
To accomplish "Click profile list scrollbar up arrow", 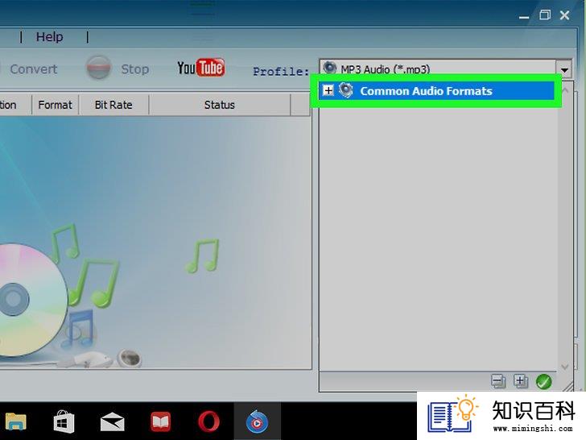I will point(565,91).
